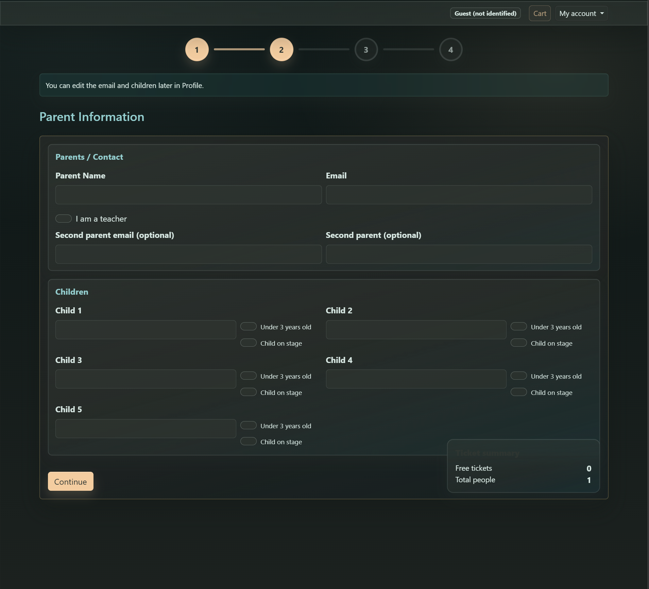The image size is (649, 589).
Task: Open the My account dropdown
Action: (x=581, y=14)
